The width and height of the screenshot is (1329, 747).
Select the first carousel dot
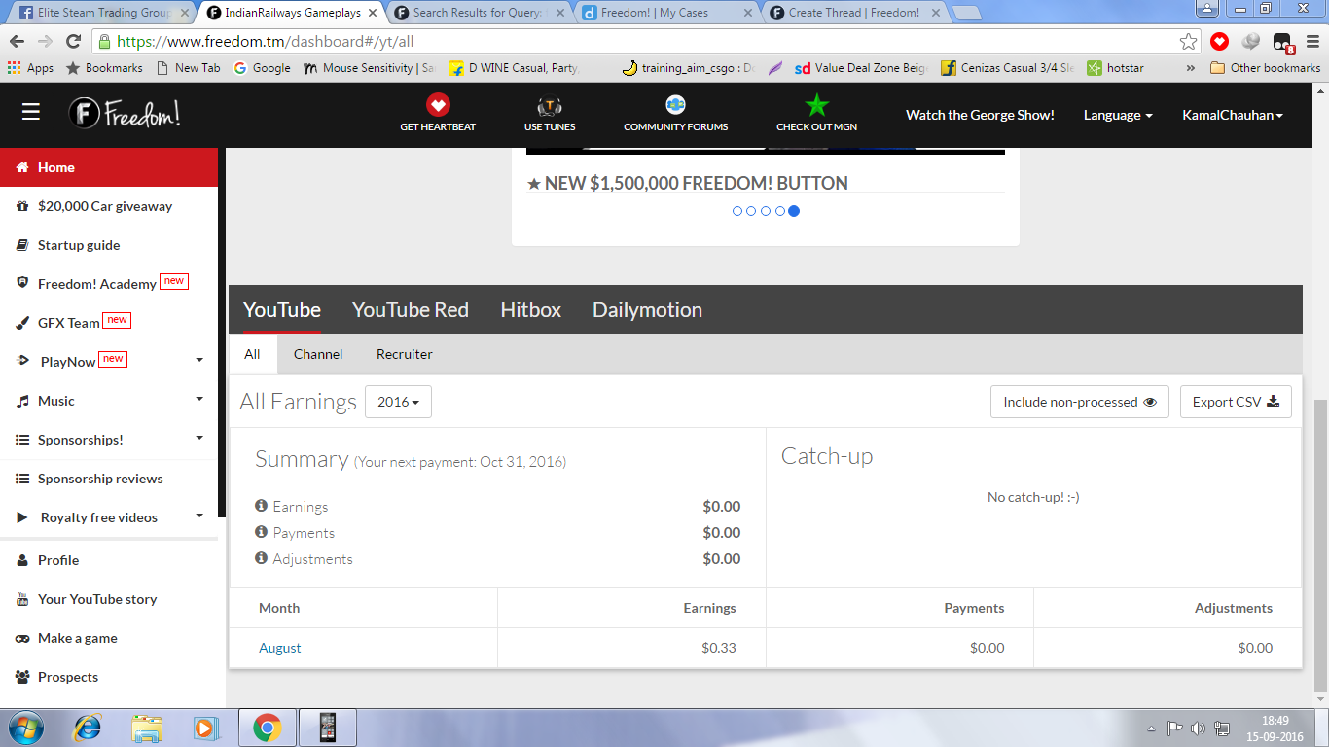coord(737,211)
